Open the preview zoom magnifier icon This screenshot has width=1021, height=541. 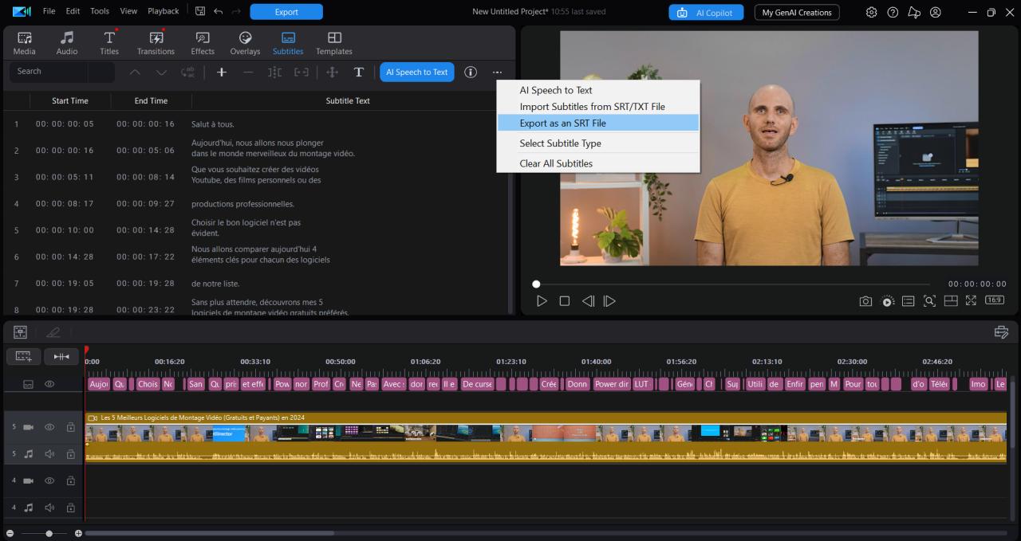click(x=929, y=300)
